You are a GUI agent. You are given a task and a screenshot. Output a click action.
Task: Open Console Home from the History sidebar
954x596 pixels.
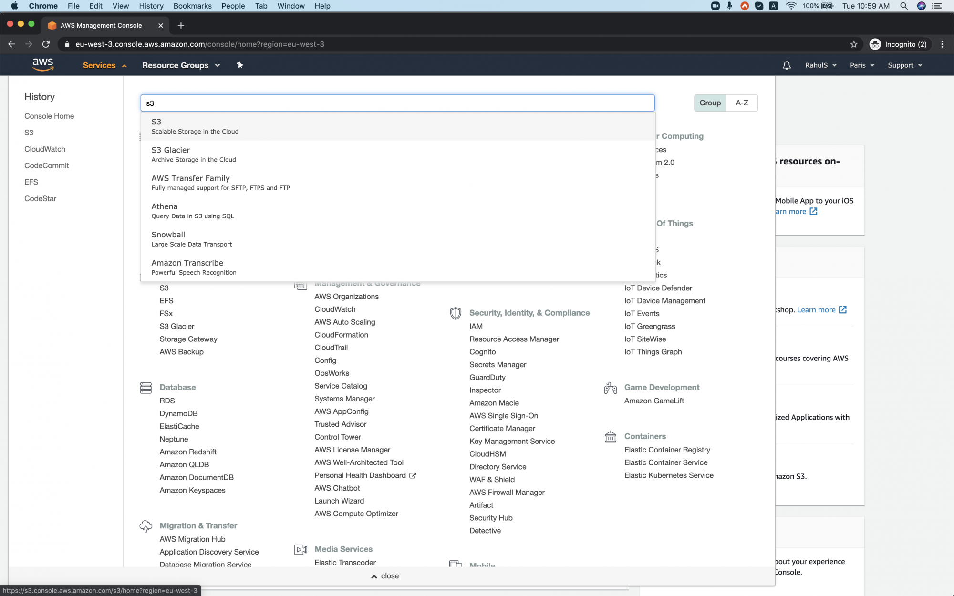(49, 116)
